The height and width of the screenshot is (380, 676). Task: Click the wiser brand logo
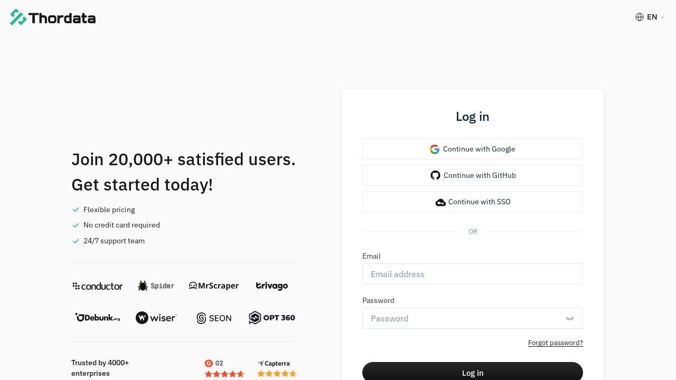point(156,318)
